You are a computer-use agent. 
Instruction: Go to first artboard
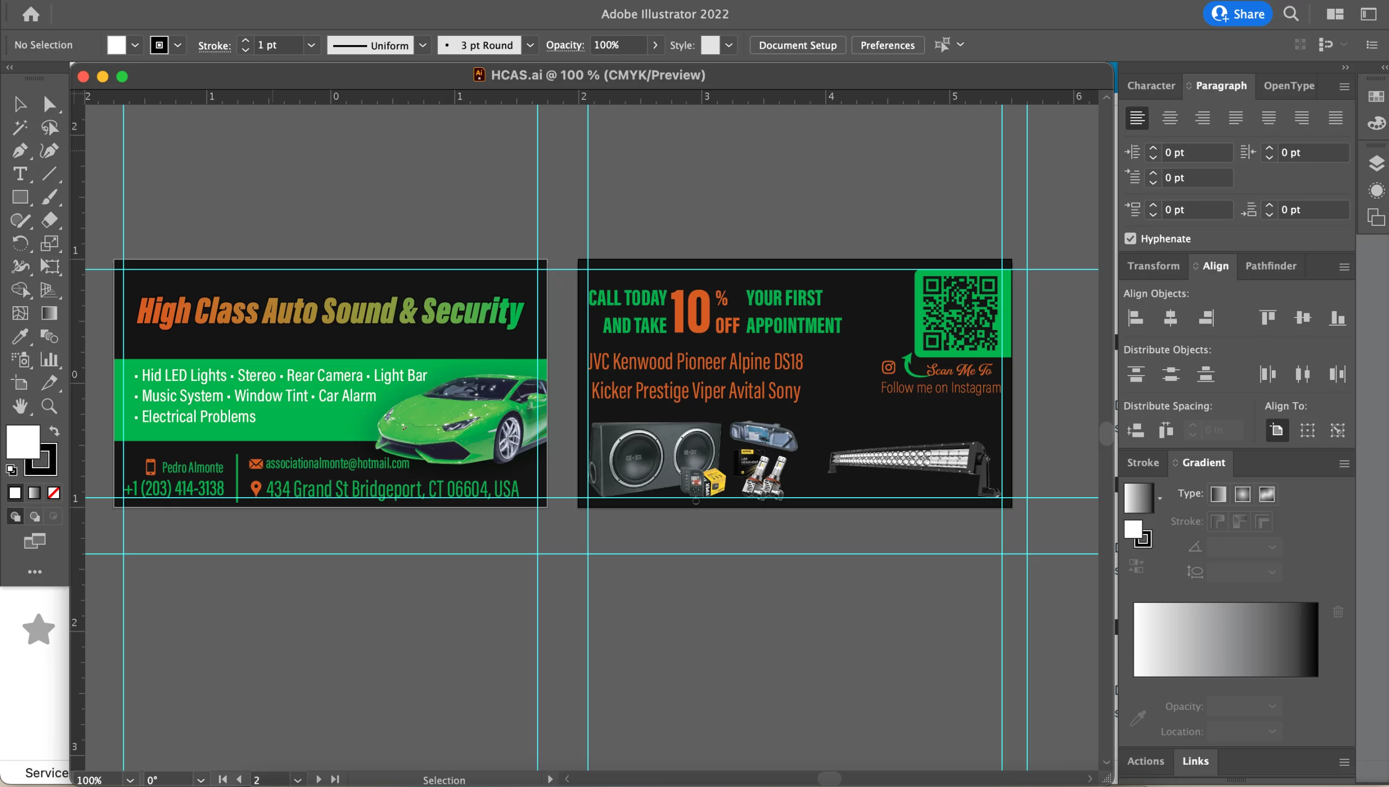click(222, 779)
